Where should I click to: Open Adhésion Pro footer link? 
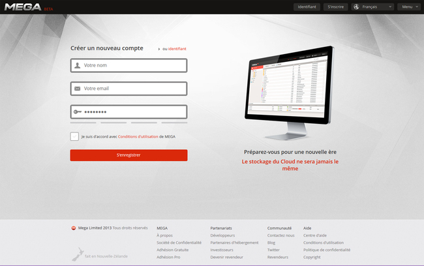click(x=168, y=258)
